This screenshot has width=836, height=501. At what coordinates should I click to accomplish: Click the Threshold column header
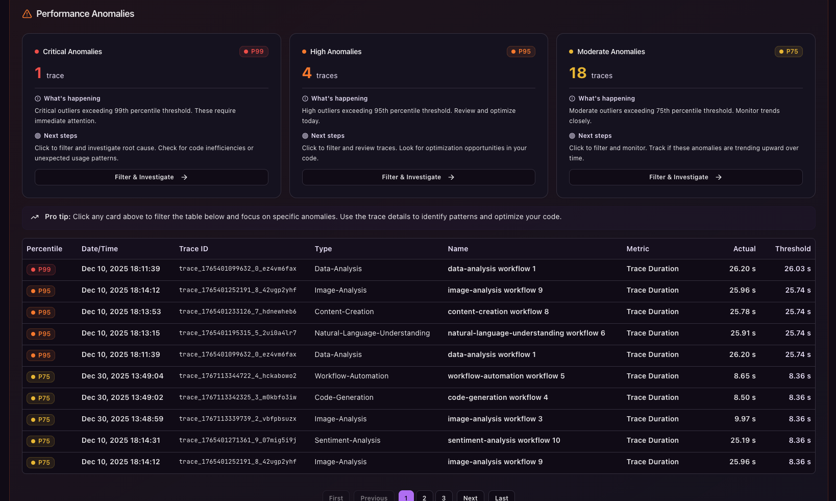coord(793,249)
